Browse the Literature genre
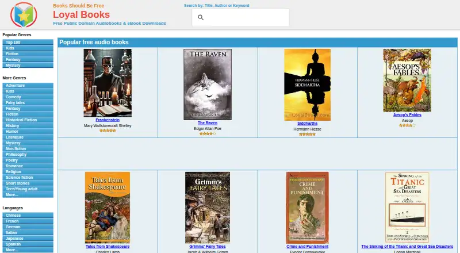The height and width of the screenshot is (253, 460). click(x=28, y=137)
